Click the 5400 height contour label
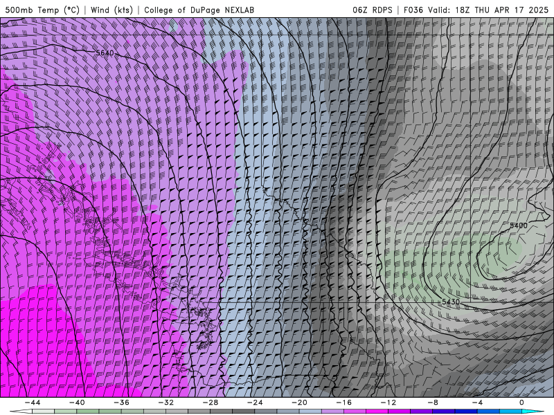Viewport: 554px width, 415px height. [x=518, y=225]
